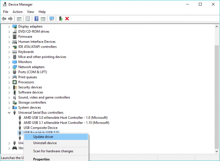Open the Help menu
Viewport: 220px width, 161px height.
pos(42,12)
